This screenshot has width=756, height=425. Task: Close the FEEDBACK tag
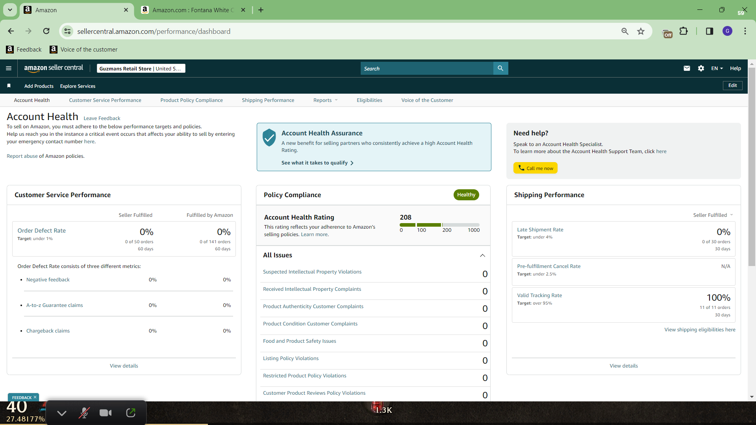pos(35,397)
